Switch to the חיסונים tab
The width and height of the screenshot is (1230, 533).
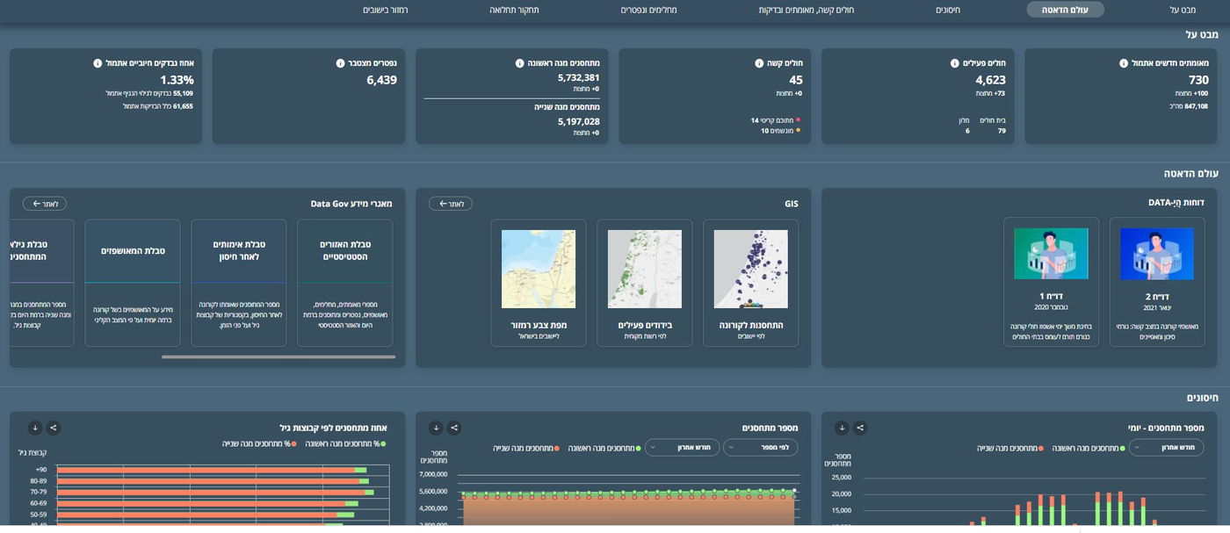click(947, 10)
